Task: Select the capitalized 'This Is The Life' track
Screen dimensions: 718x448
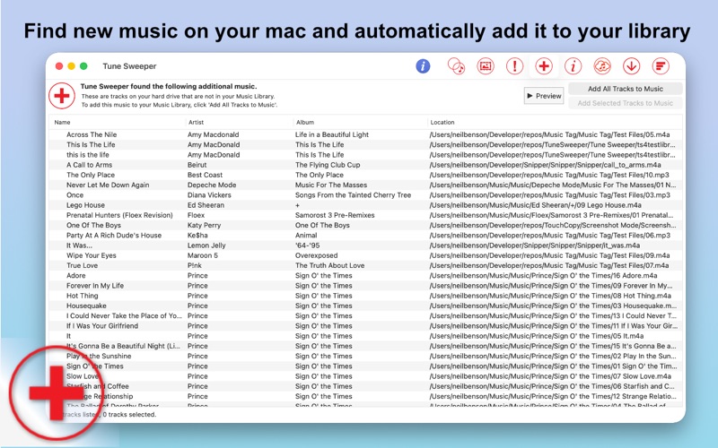Action: [91, 144]
